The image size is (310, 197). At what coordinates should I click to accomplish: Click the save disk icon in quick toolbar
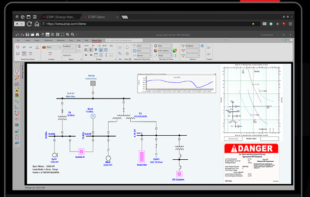[27, 34]
